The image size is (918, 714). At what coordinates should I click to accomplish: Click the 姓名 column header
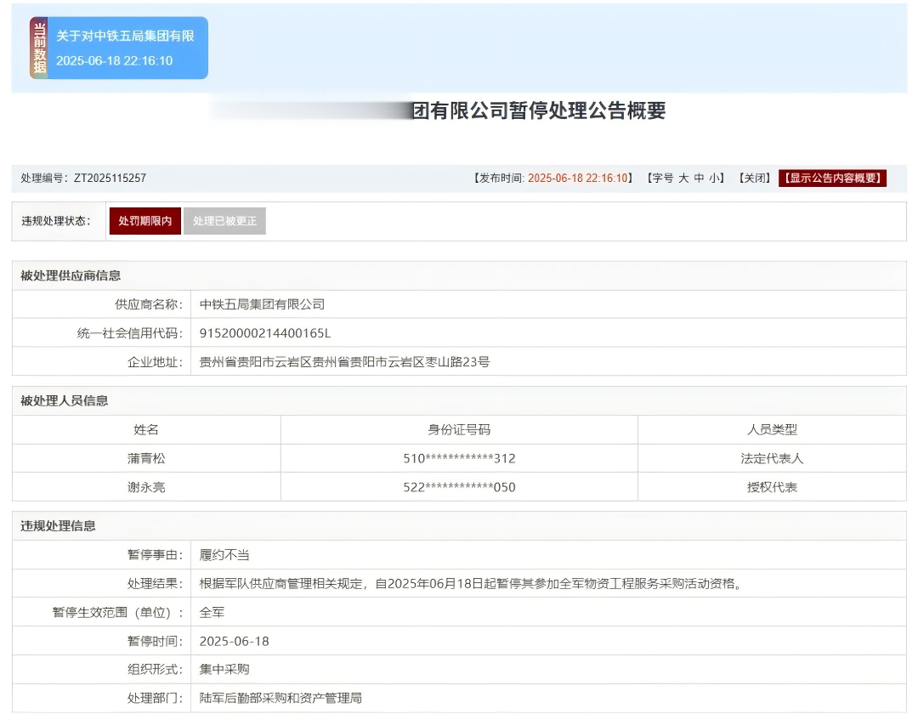coord(146,429)
